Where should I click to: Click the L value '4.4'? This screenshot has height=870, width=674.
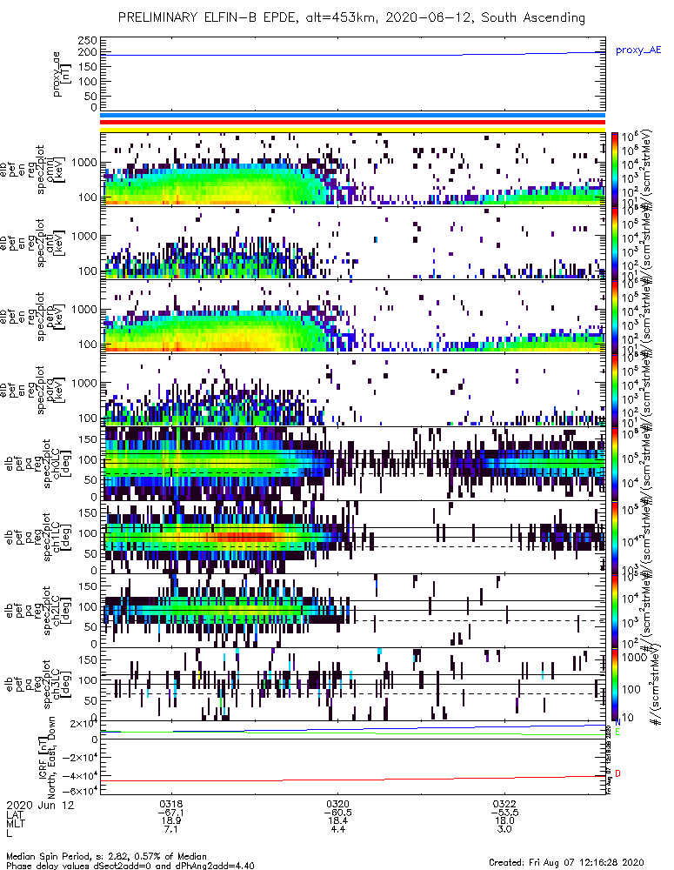click(337, 829)
